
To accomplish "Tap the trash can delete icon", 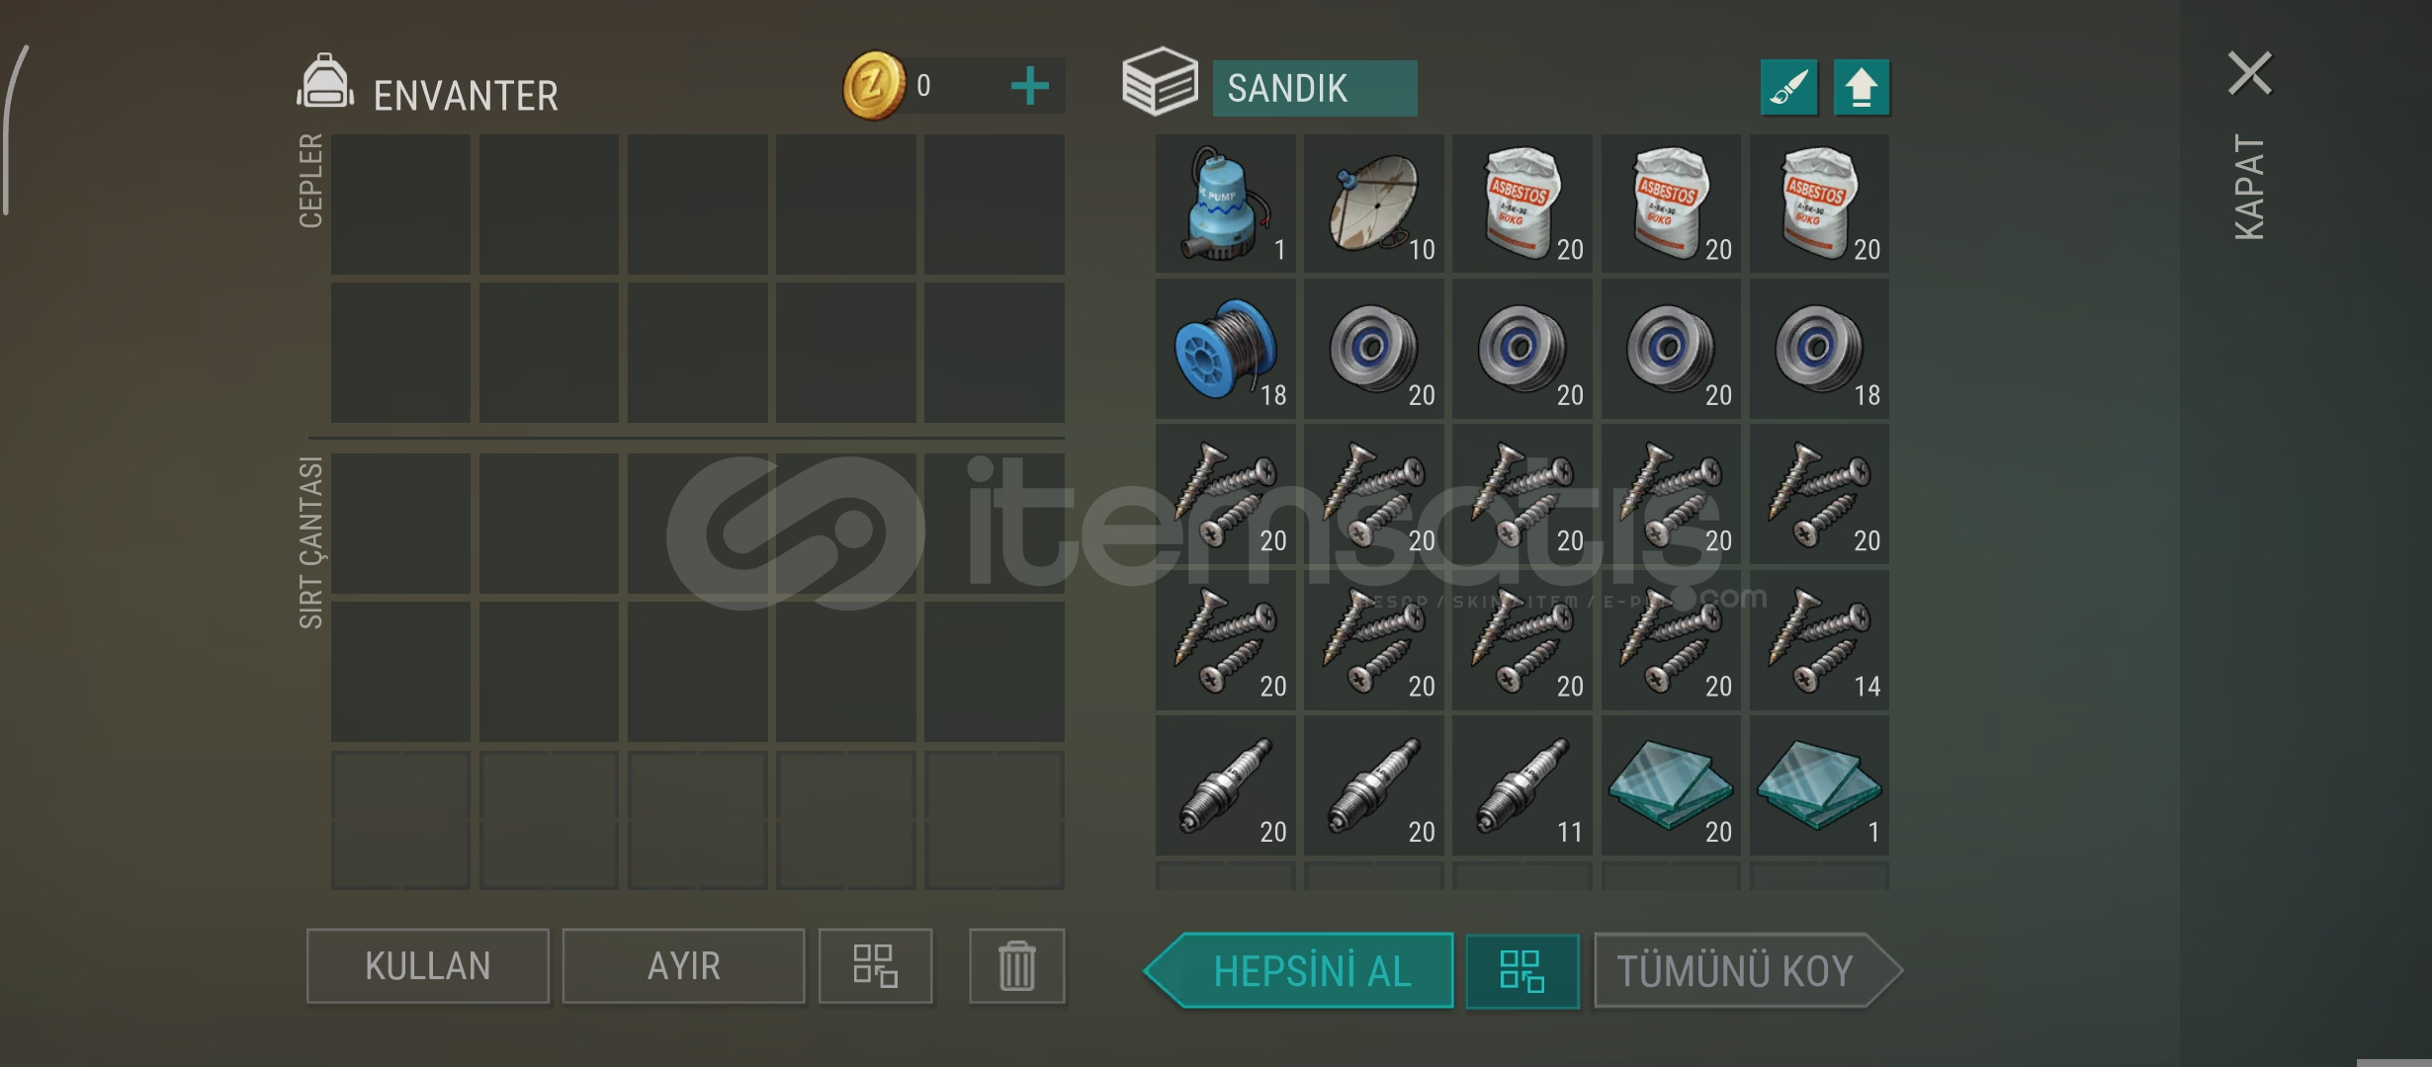I will coord(1016,966).
